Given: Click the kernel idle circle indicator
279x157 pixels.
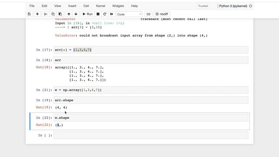Looking at the screenshot, I should click(251, 6).
